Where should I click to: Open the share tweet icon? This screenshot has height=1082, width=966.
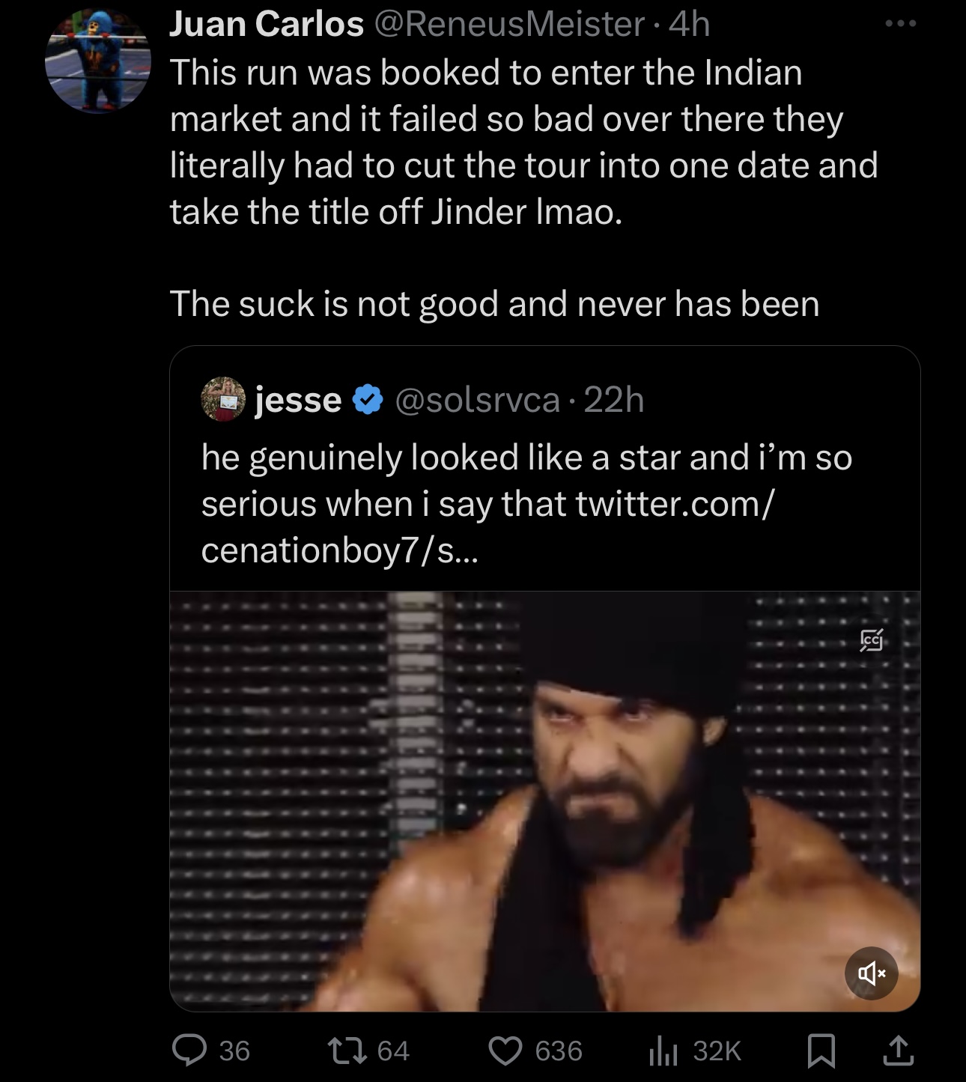pos(898,1050)
